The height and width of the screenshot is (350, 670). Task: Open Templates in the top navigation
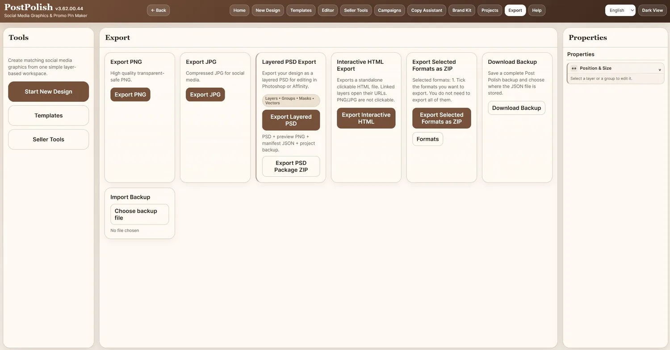tap(301, 10)
